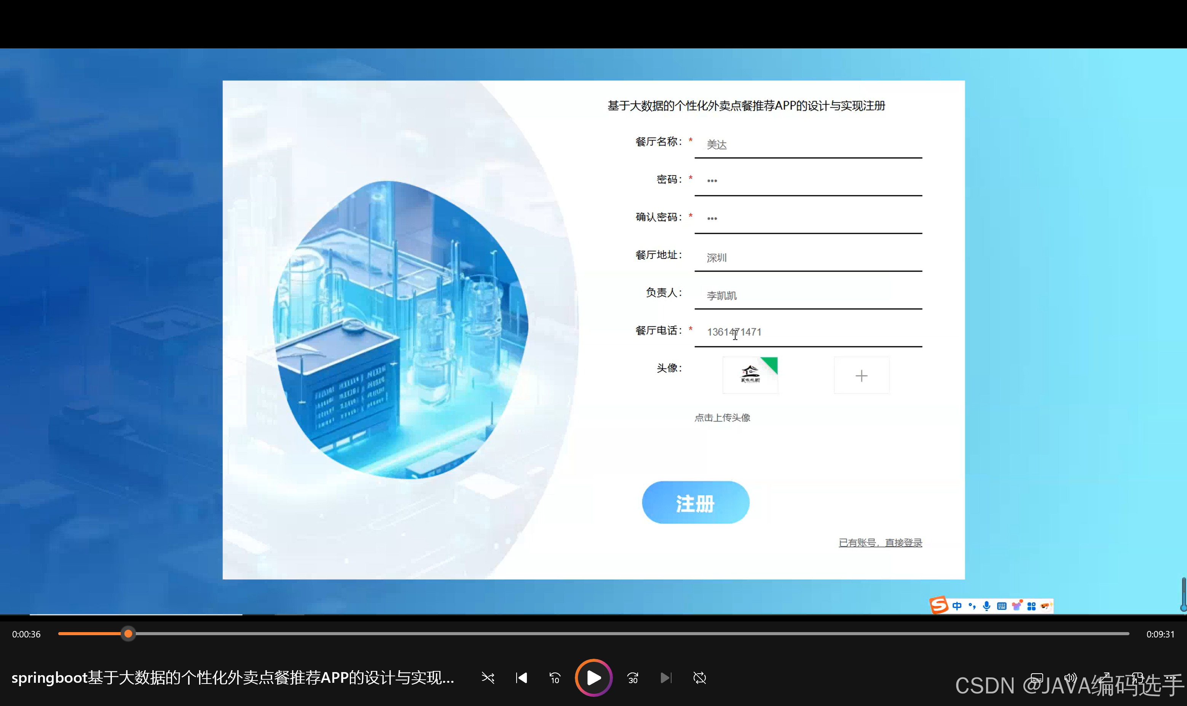The width and height of the screenshot is (1187, 706).
Task: Show subtitles for the video
Action: (1037, 677)
